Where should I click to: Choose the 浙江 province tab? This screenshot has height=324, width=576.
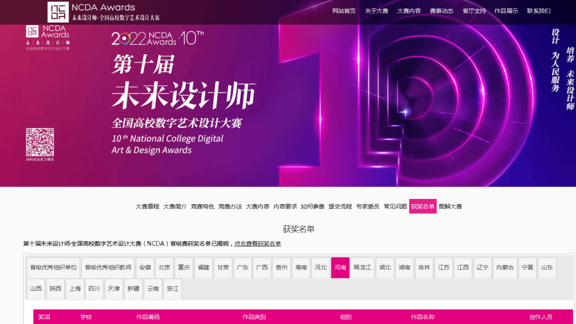click(x=172, y=289)
